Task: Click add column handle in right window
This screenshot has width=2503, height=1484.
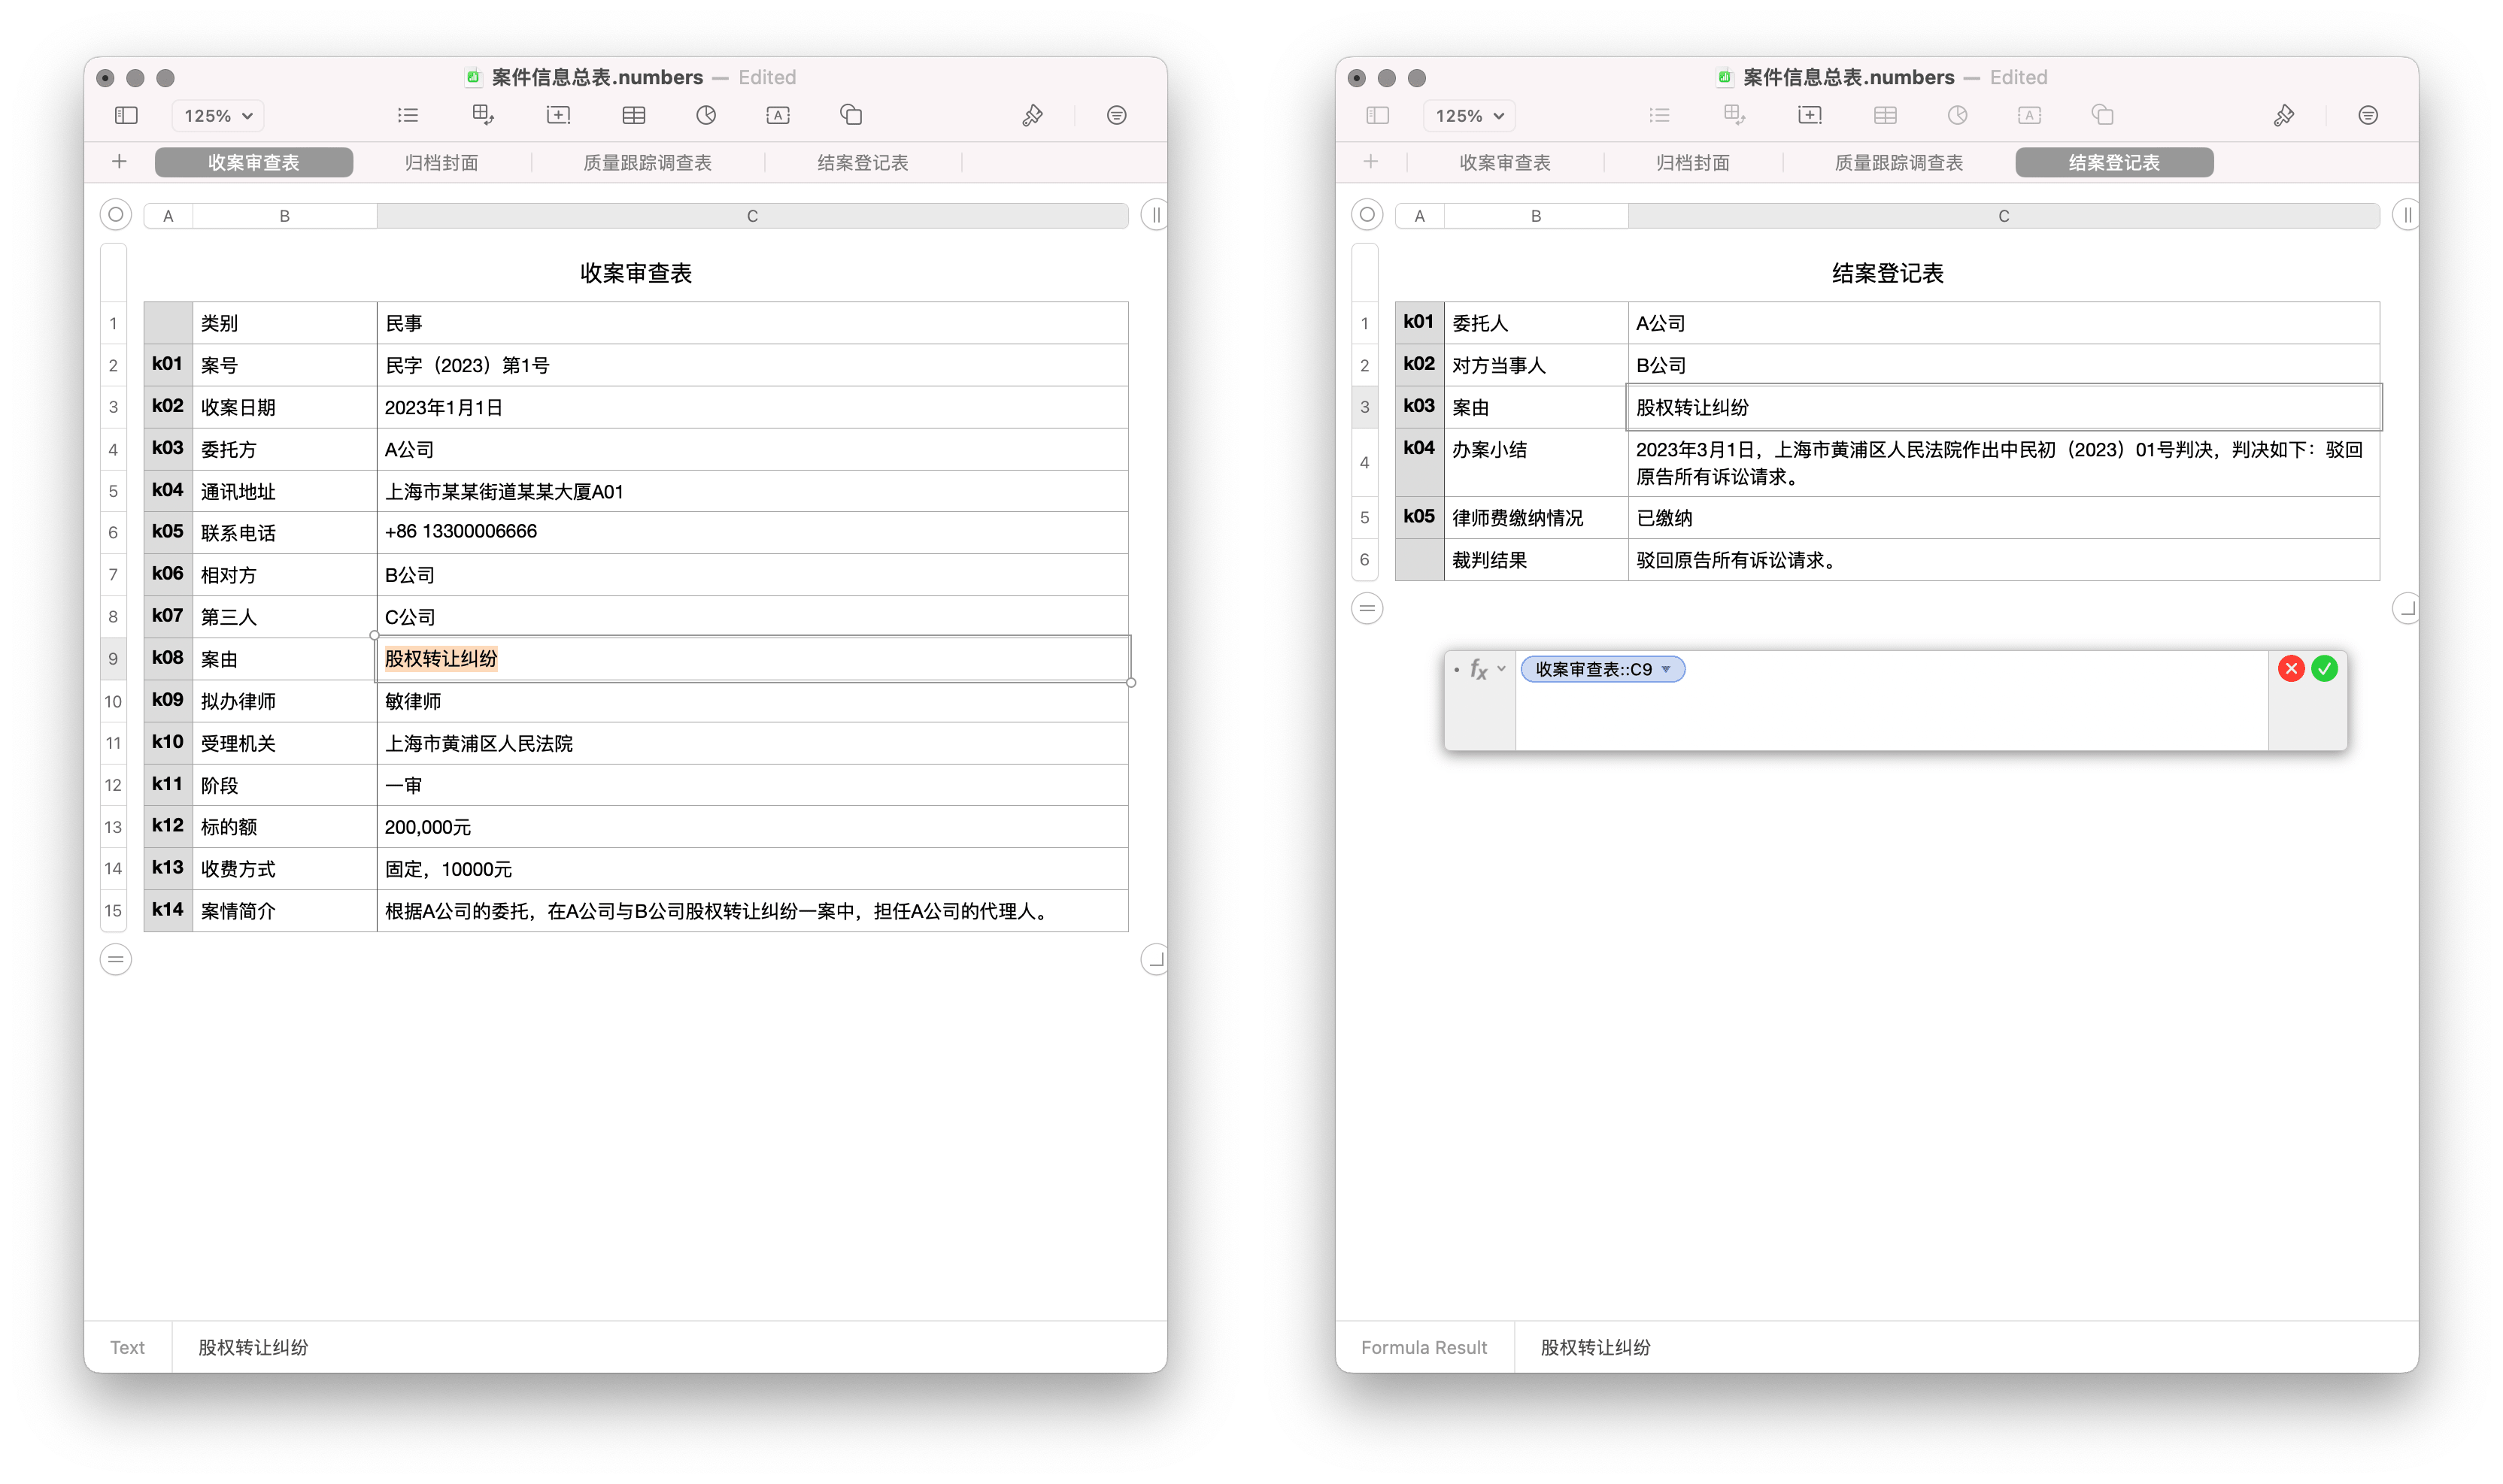Action: (2406, 214)
